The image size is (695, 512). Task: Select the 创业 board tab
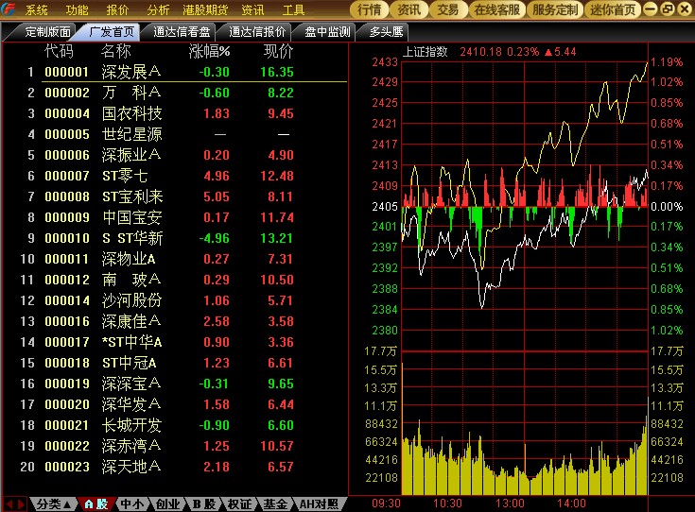167,504
